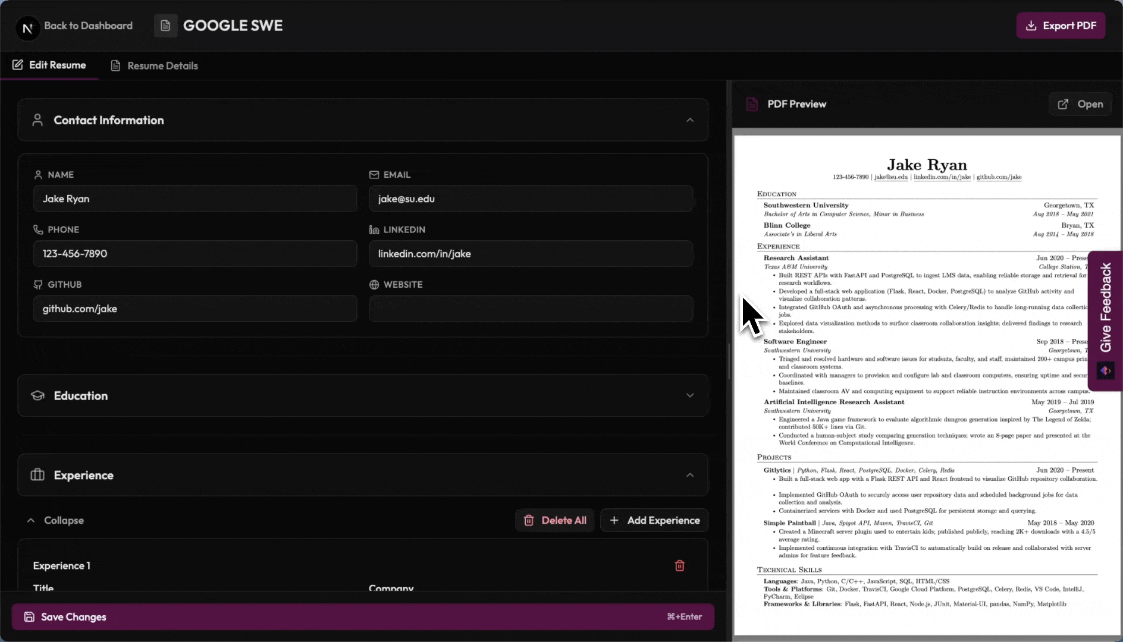Click the graduation cap icon for Education

pos(37,395)
